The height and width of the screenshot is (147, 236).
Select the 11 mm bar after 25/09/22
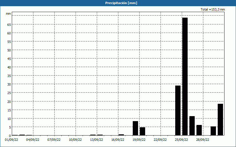coord(192,126)
